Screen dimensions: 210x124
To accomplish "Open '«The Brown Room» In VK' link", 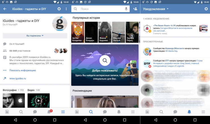I will tap(164, 25).
